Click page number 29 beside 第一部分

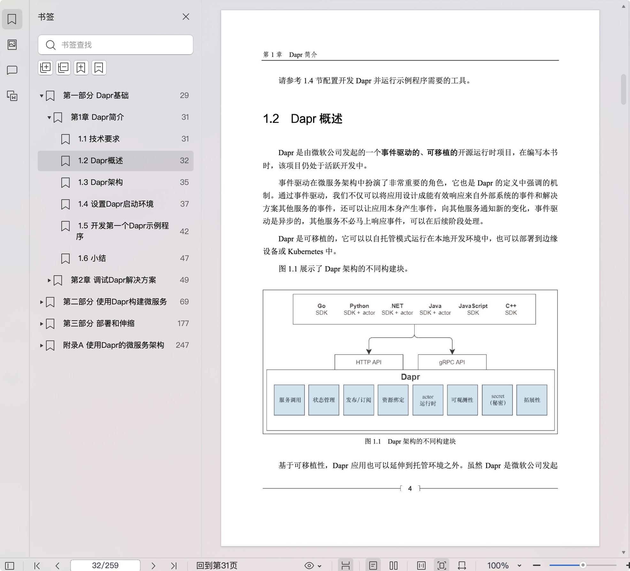(184, 95)
